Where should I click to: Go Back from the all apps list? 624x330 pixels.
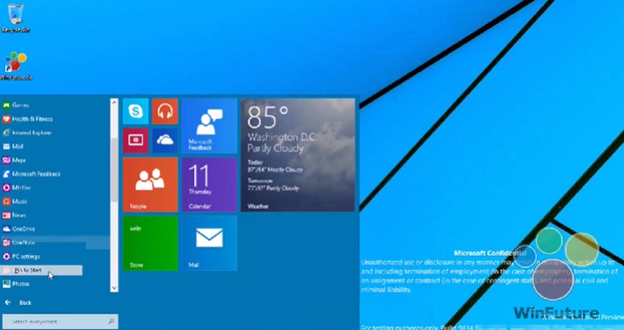pos(18,303)
